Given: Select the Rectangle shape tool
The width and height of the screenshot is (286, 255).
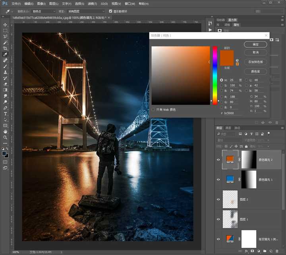Looking at the screenshot, I should [x=5, y=126].
